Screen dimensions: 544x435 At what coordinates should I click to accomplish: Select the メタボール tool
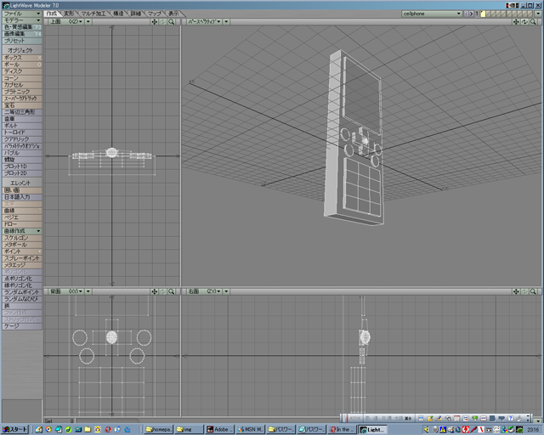click(x=22, y=245)
